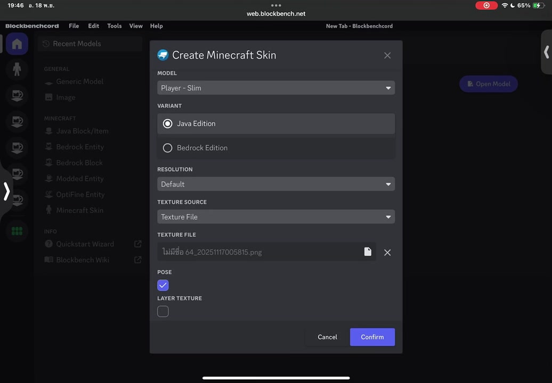Image resolution: width=552 pixels, height=383 pixels.
Task: Tap the home indicator bar at bottom
Action: coord(276,378)
